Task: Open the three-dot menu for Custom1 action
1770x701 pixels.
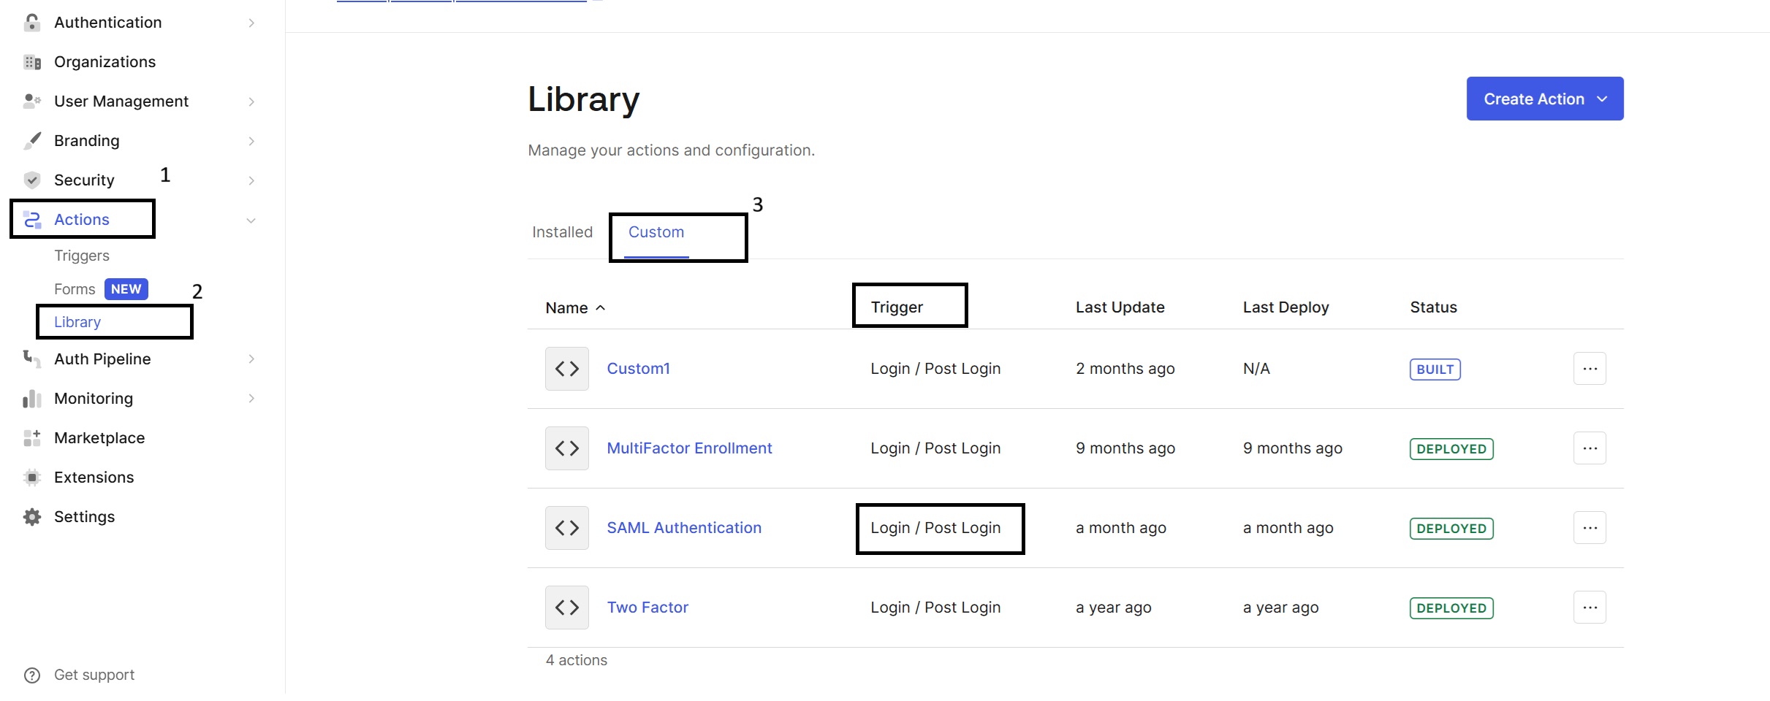Action: click(1589, 369)
